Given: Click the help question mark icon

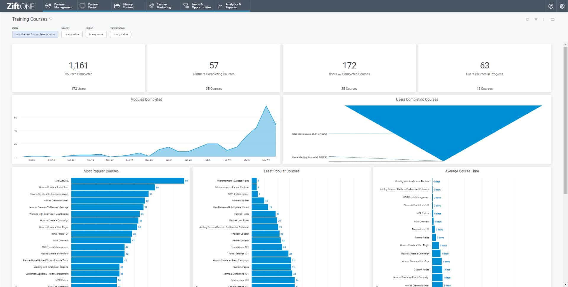Looking at the screenshot, I should click(551, 6).
